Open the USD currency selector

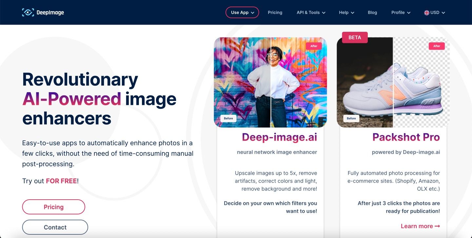[435, 12]
